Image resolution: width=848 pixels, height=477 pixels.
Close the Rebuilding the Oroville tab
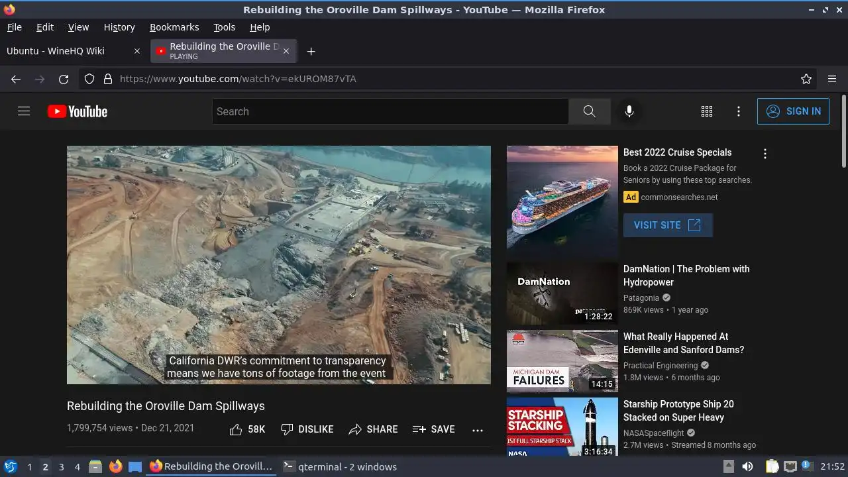(x=286, y=51)
